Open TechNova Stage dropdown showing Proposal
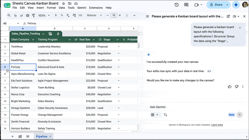 (119, 47)
